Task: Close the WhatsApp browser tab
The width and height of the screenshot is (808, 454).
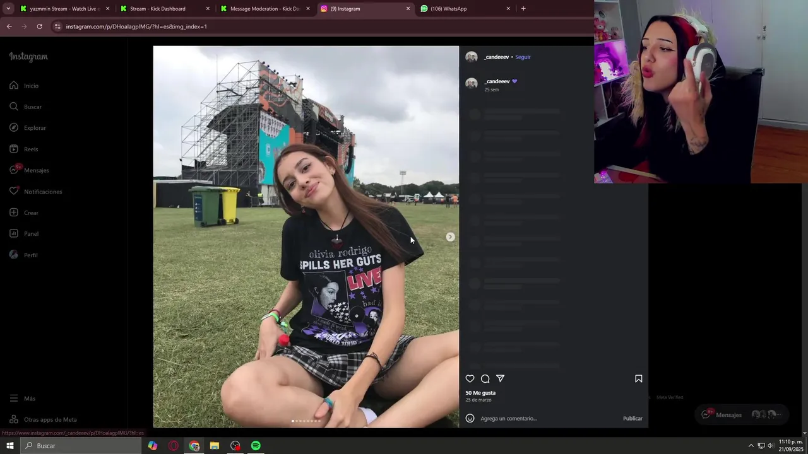Action: tap(508, 9)
